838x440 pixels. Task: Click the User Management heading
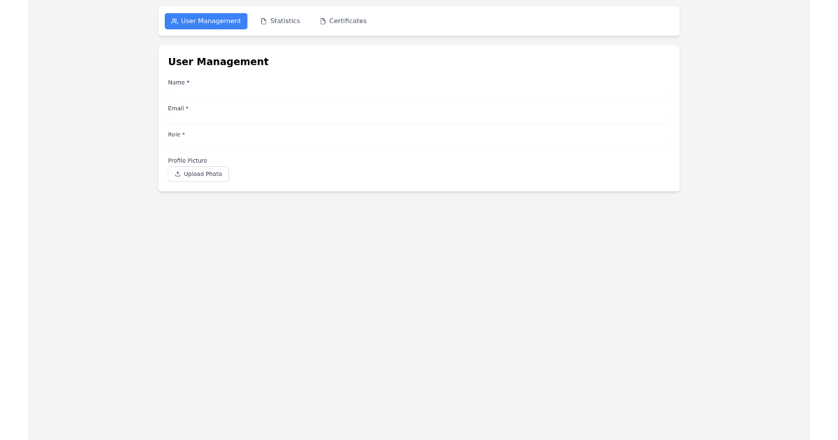219,62
